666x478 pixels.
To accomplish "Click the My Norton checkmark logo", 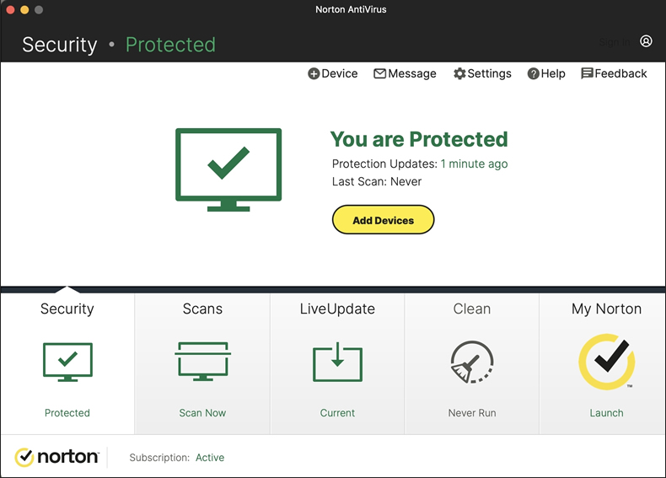I will click(x=607, y=362).
